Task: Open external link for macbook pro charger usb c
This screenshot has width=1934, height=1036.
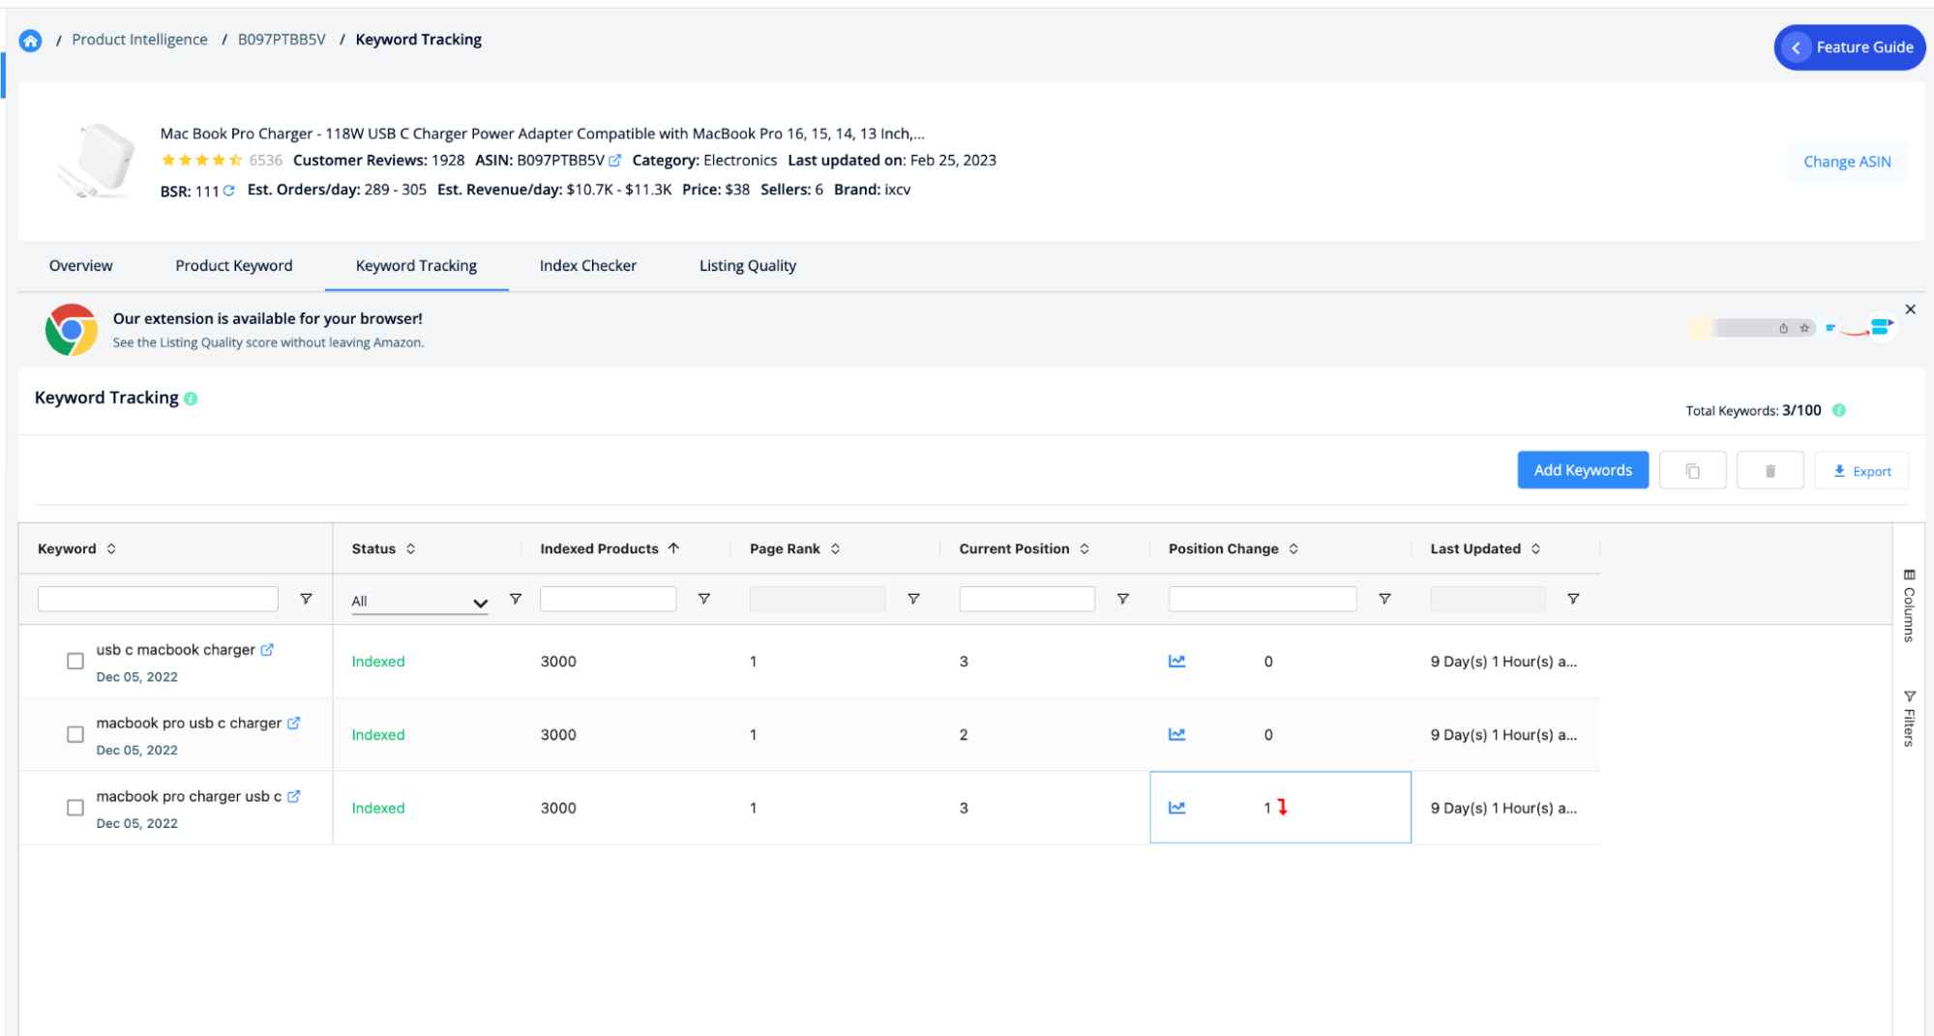Action: click(294, 796)
